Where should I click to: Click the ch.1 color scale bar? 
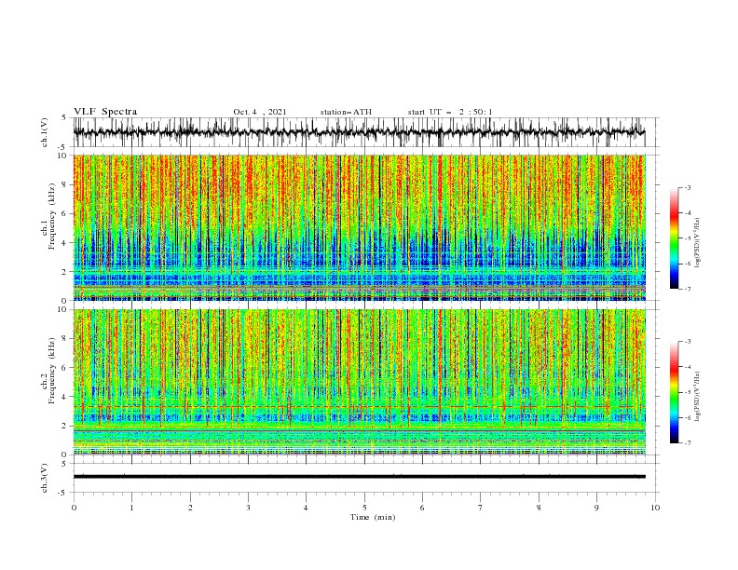pyautogui.click(x=674, y=238)
